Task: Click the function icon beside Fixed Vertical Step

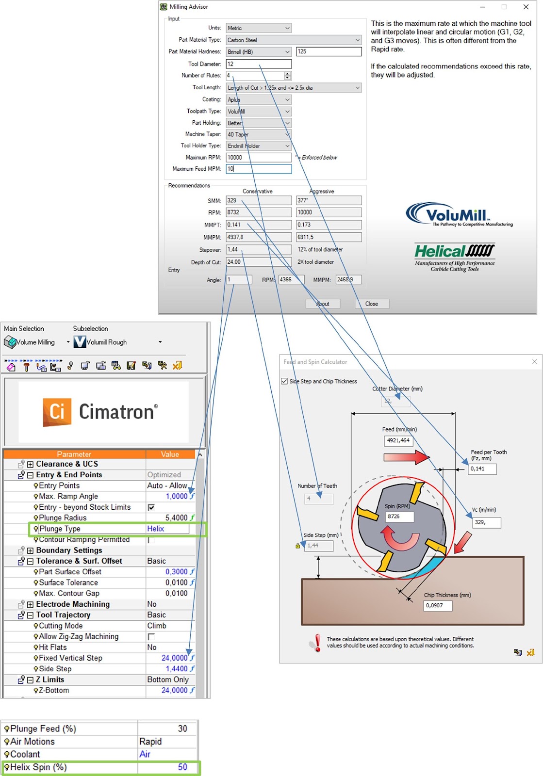Action: coord(192,658)
